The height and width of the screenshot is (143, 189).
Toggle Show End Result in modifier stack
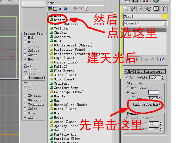[137, 59]
